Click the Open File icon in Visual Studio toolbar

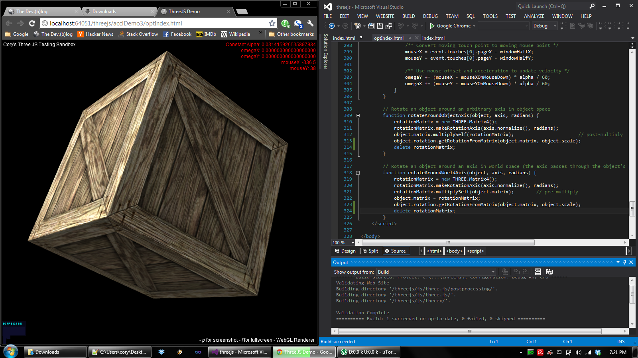tap(371, 26)
